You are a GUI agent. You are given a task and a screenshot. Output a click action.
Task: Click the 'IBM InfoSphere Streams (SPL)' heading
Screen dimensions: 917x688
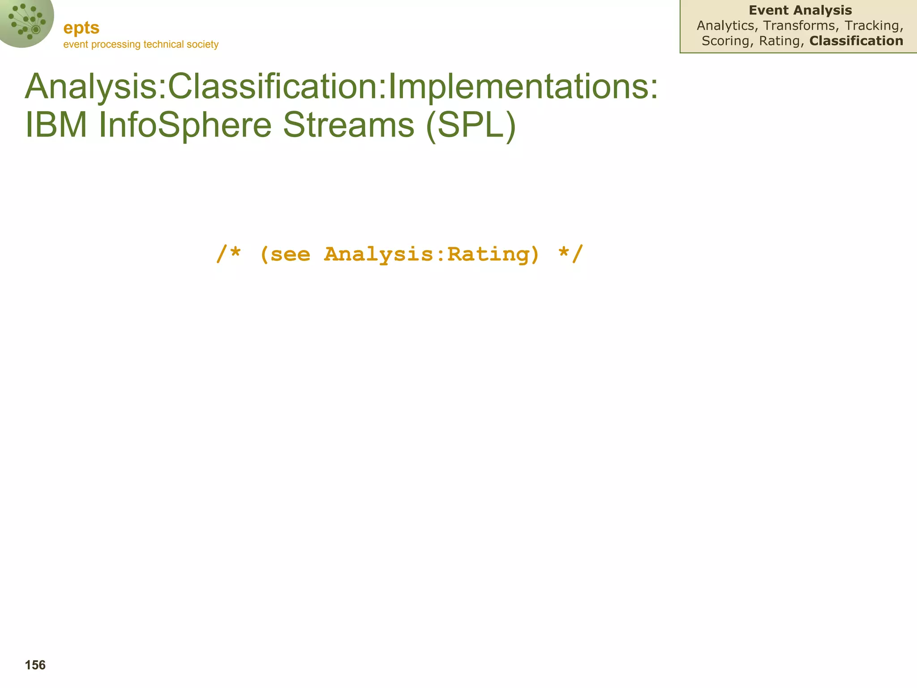coord(270,125)
